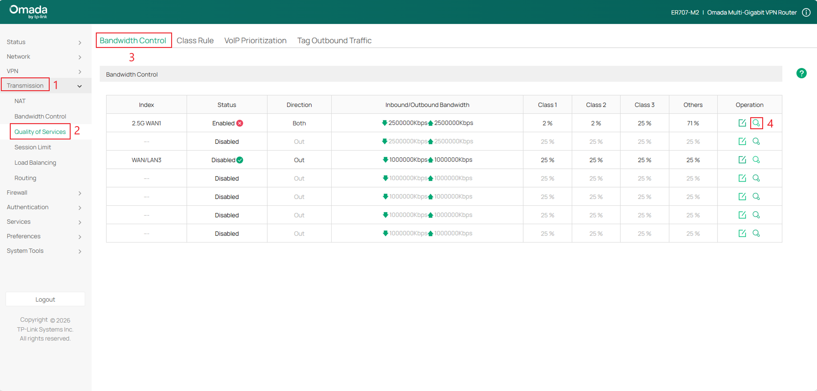The width and height of the screenshot is (817, 391).
Task: Click the Direction column header
Action: [x=299, y=105]
